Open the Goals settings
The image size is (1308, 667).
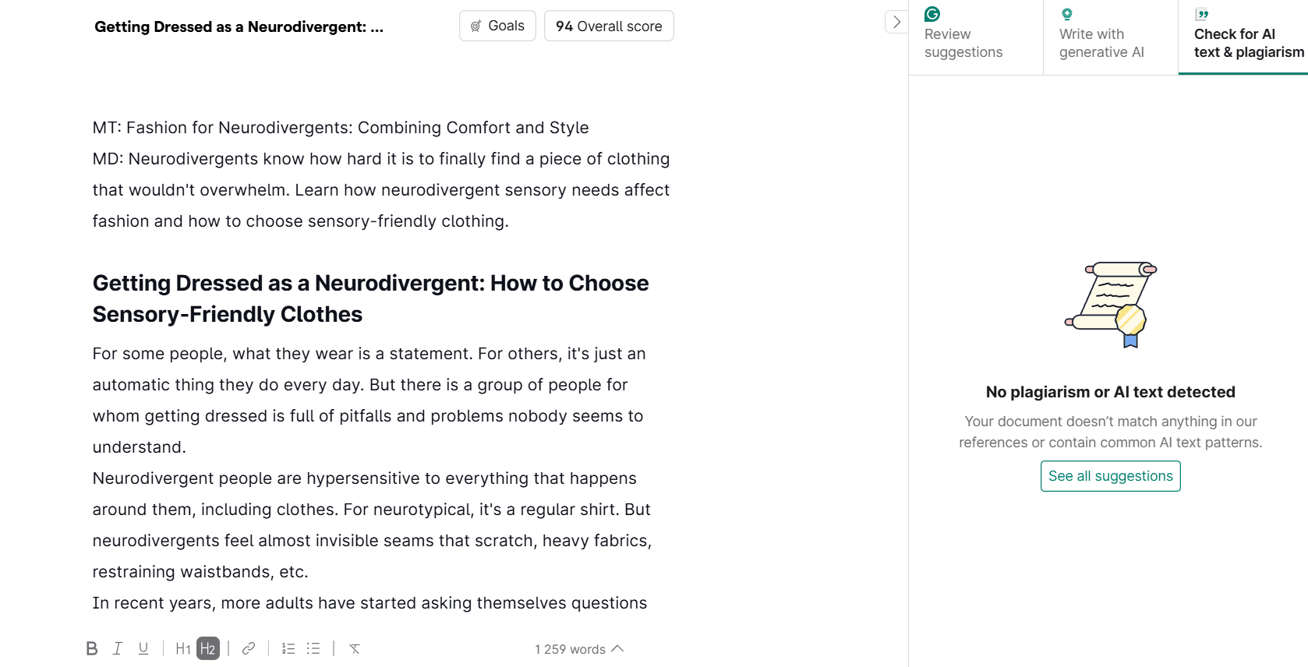(x=497, y=26)
